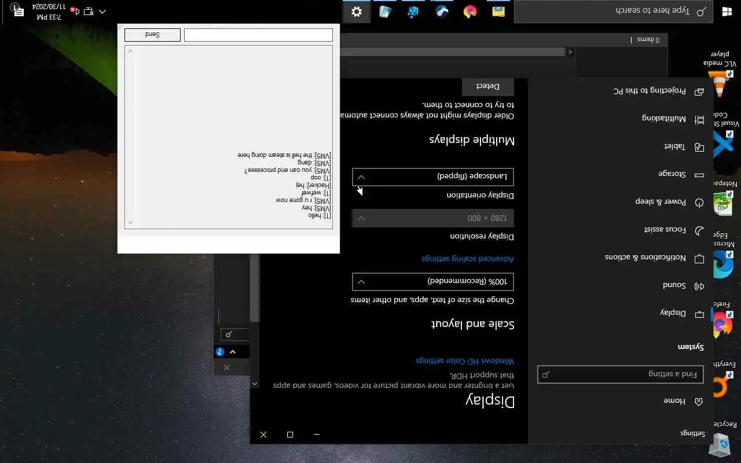
Task: Open Windows HD Color settings link
Action: (464, 361)
